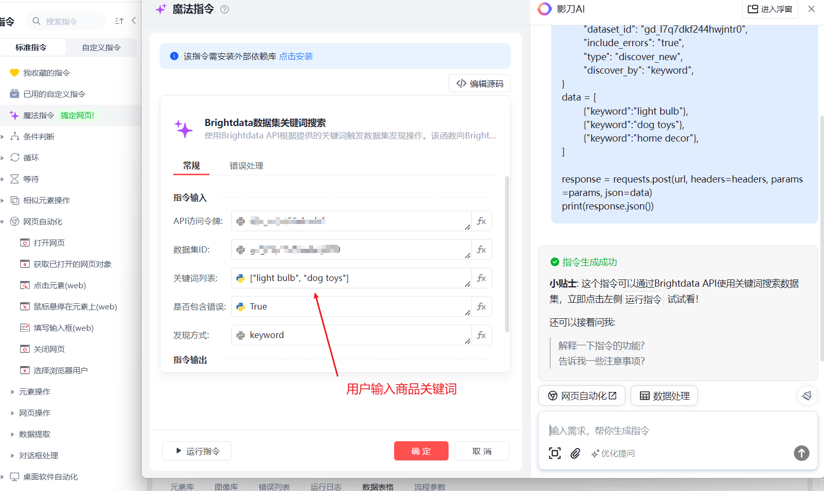Click 进入浮窗 button

(770, 9)
